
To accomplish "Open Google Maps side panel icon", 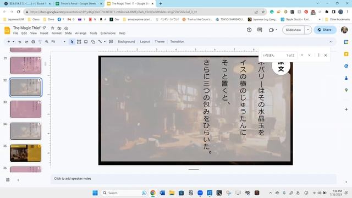I will 346,90.
